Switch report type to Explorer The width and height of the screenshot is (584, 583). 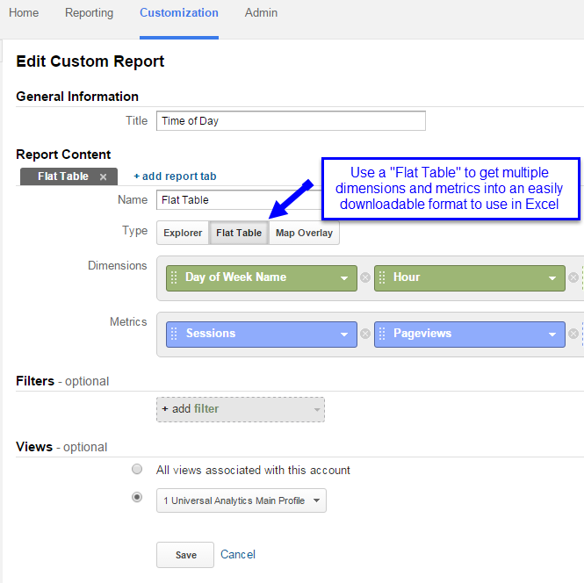tap(183, 233)
